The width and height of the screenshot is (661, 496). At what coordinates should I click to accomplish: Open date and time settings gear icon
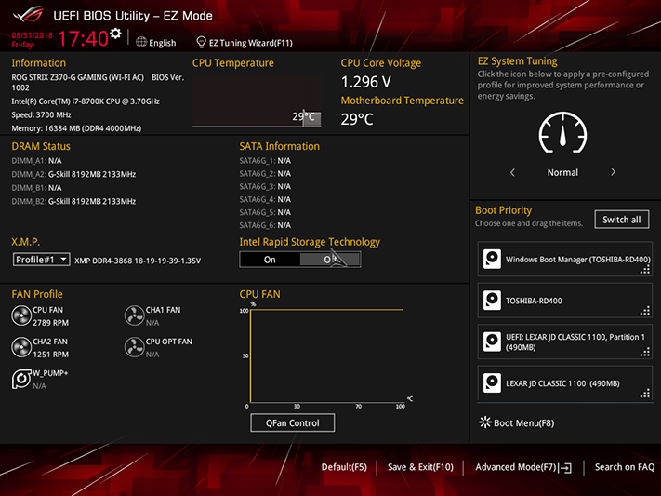[x=115, y=34]
